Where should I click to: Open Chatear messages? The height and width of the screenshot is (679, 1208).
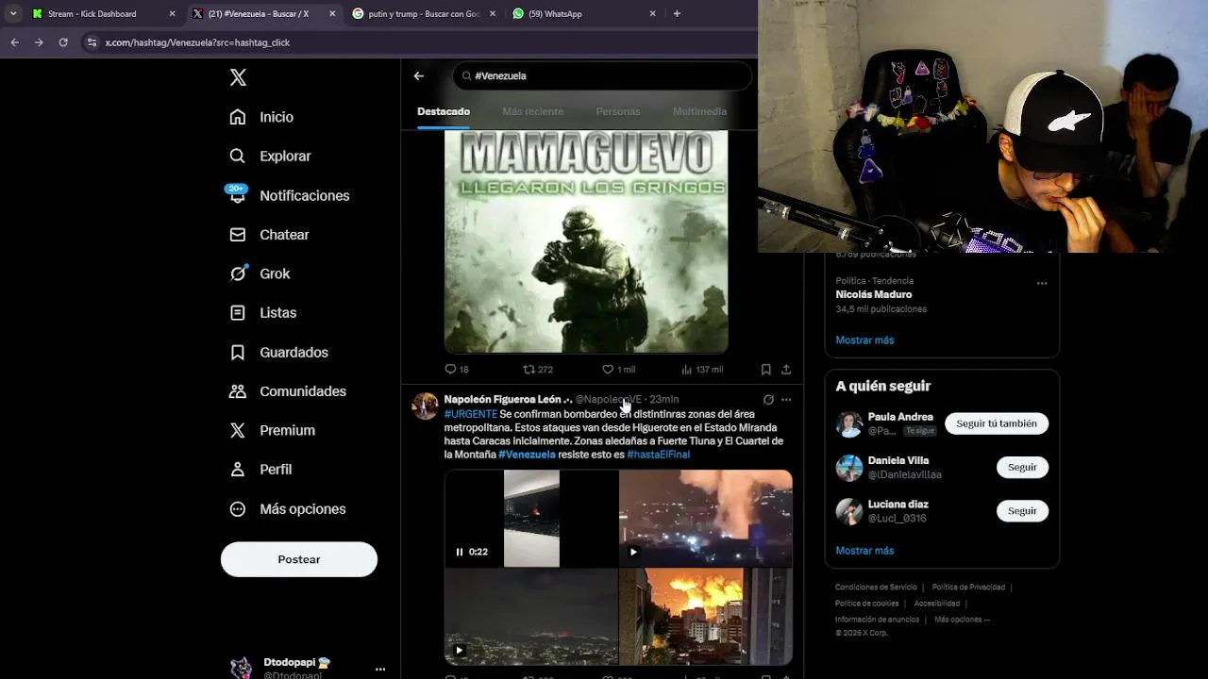coord(270,235)
